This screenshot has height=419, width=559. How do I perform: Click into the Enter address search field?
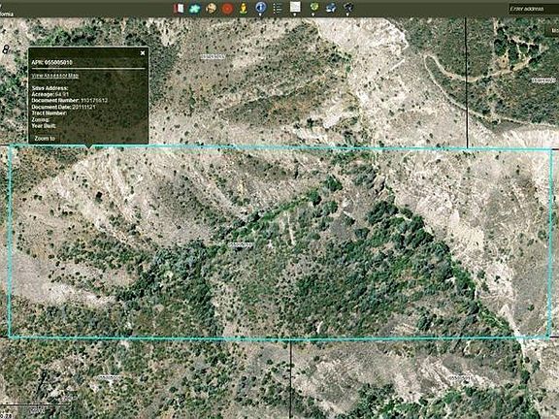(534, 9)
